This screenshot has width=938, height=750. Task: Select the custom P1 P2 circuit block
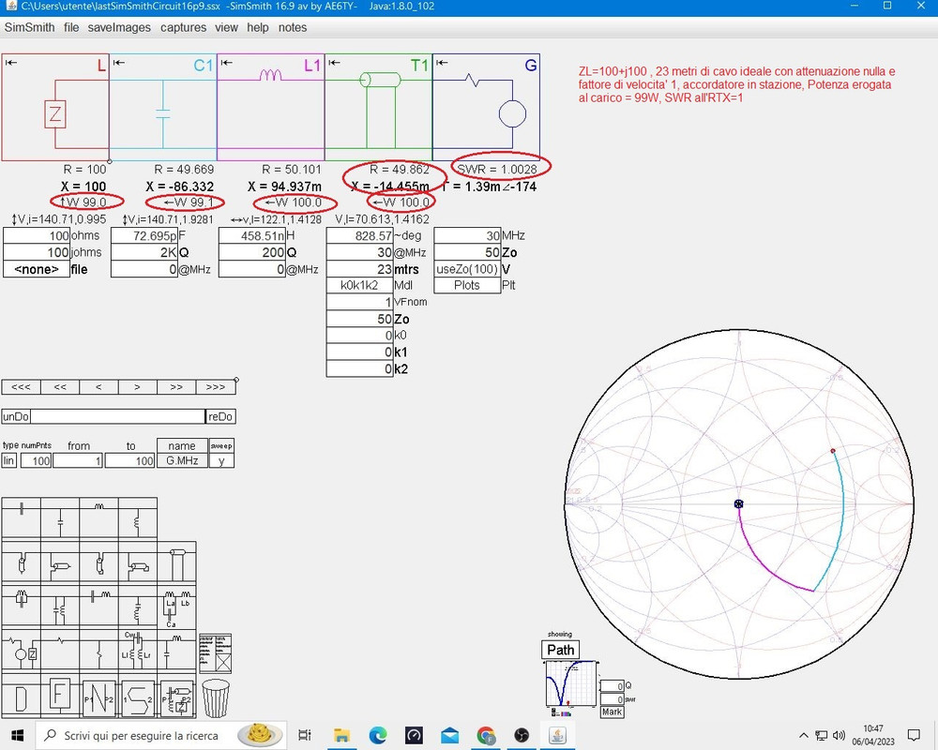[x=176, y=697]
